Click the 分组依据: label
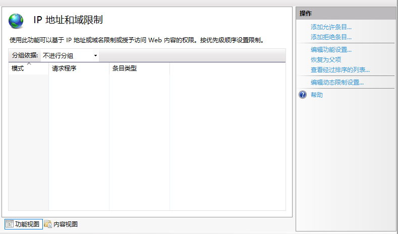 click(x=25, y=55)
